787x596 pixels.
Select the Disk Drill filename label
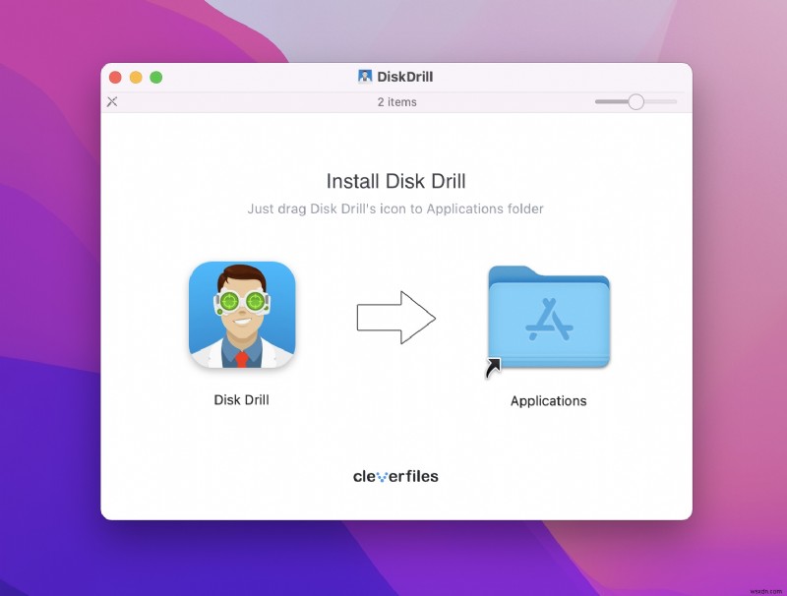coord(241,400)
